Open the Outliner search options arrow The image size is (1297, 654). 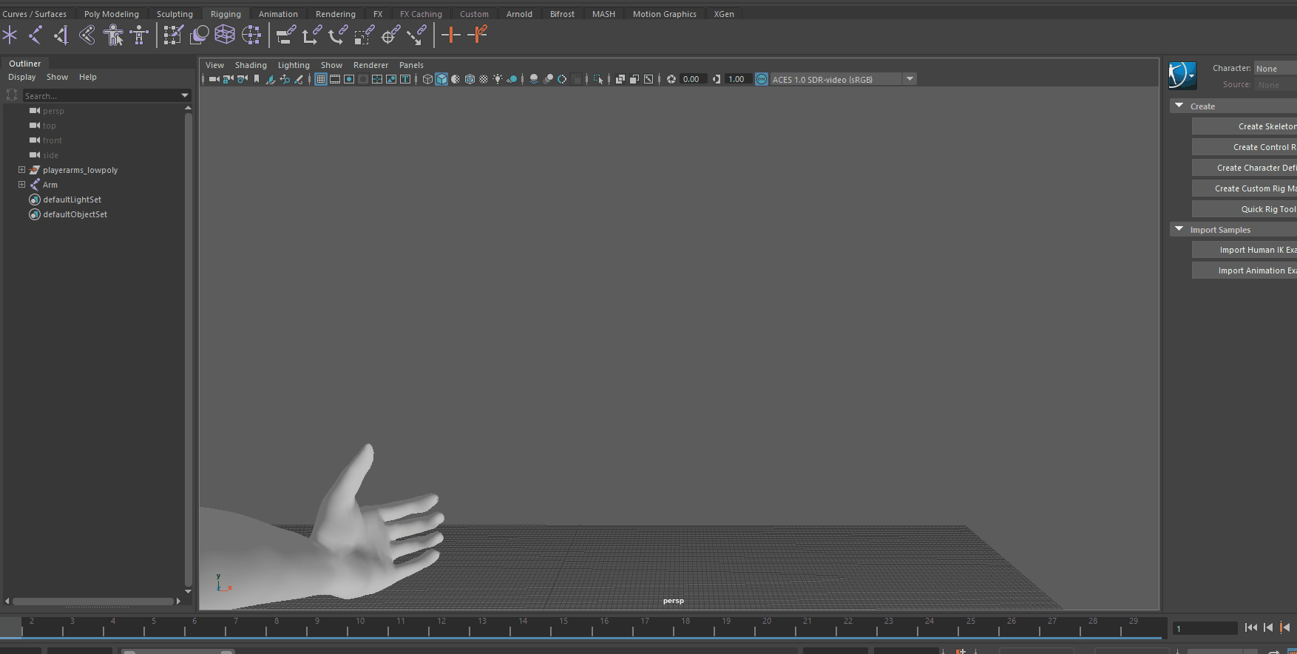tap(185, 95)
